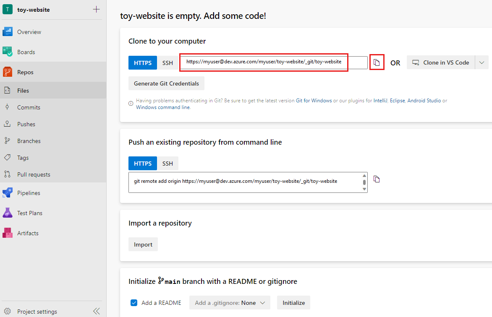The image size is (492, 317).
Task: Open the Artifacts icon
Action: click(8, 233)
